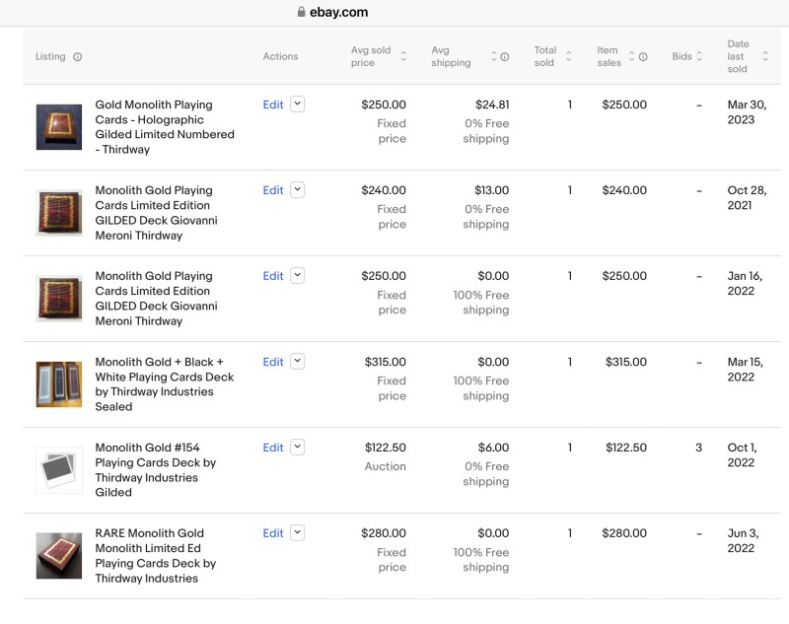Click the Item sales info icon
Screen dimensions: 789x624
[x=643, y=57]
